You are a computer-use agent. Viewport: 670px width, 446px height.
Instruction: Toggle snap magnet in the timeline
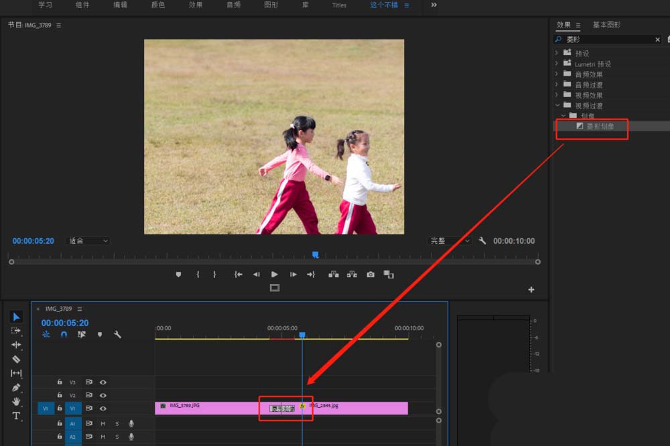[64, 334]
